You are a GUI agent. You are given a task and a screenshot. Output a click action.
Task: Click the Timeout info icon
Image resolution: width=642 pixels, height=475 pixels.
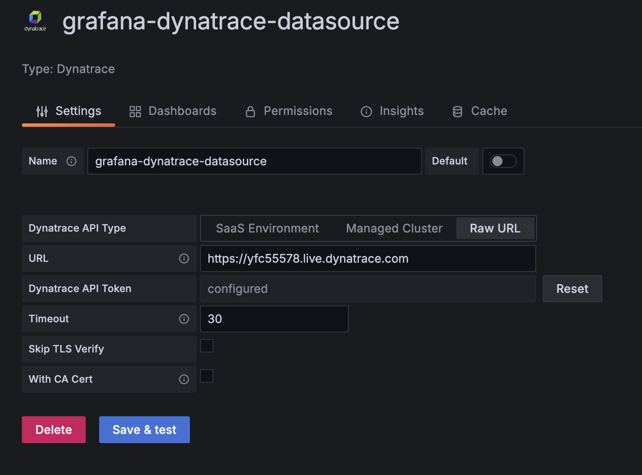point(184,319)
